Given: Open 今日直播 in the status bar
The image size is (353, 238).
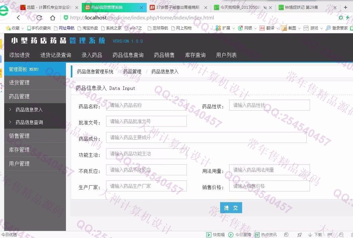Looking at the screenshot, I should 240,235.
